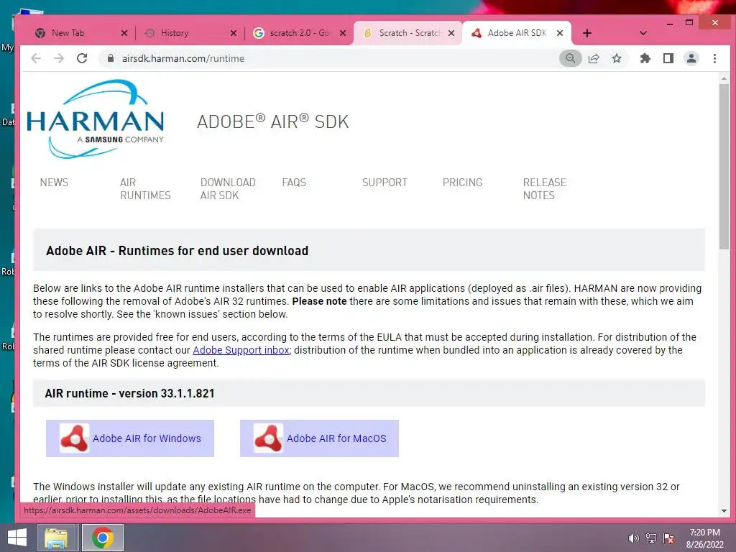Open DOWNLOAD AIR SDK menu item
The width and height of the screenshot is (736, 552).
point(228,189)
